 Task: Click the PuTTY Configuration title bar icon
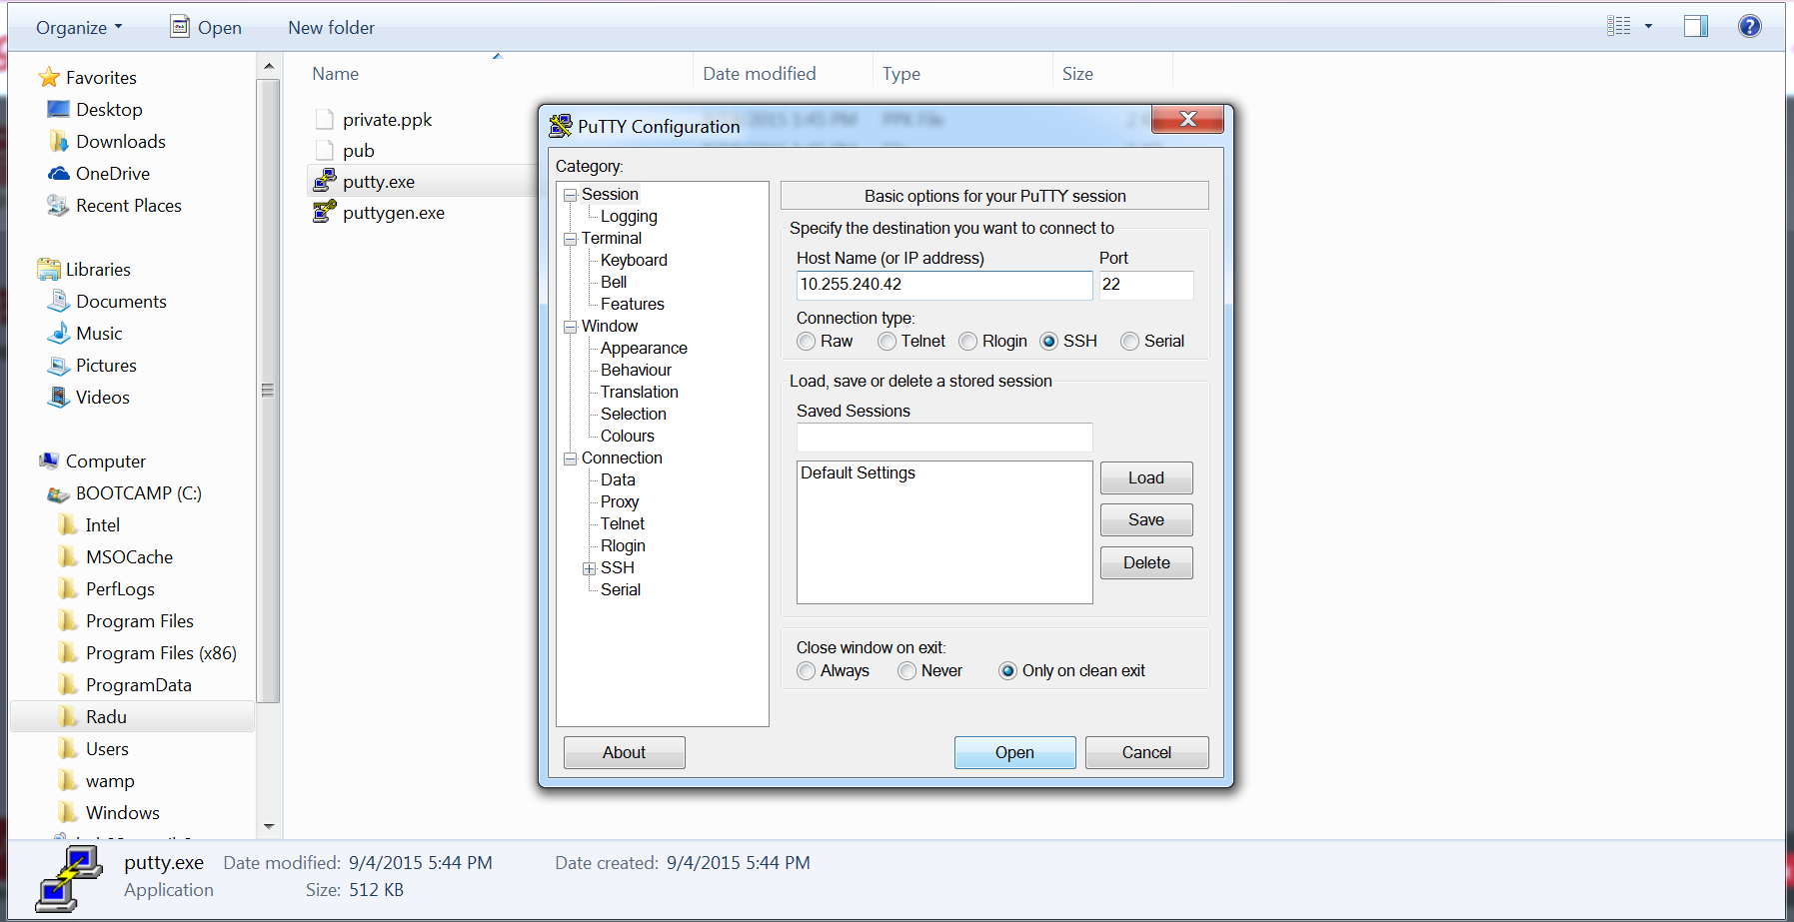(561, 126)
